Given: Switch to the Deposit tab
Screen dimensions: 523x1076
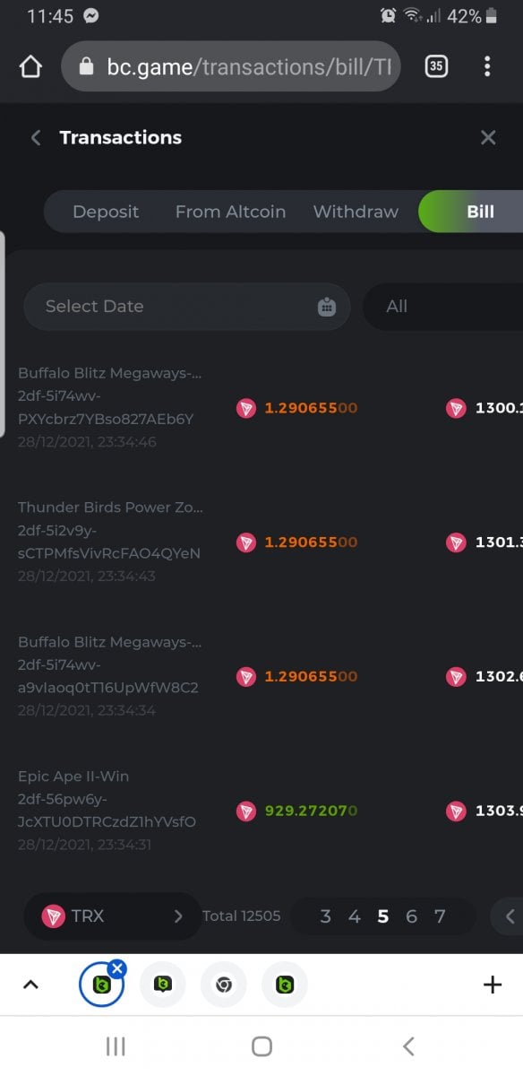Looking at the screenshot, I should pos(106,212).
